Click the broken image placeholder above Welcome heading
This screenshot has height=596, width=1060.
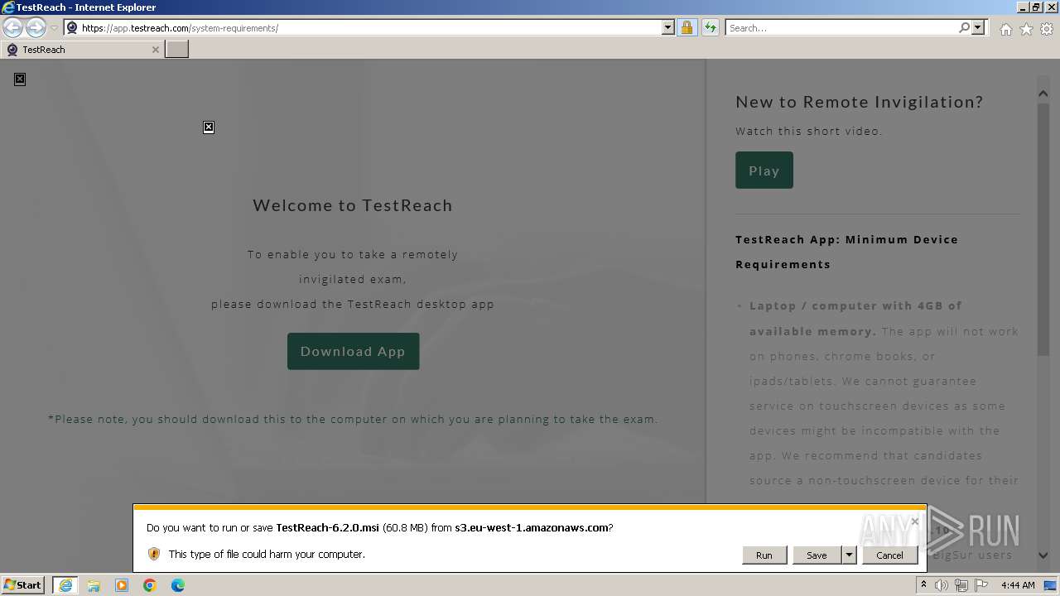[x=209, y=127]
